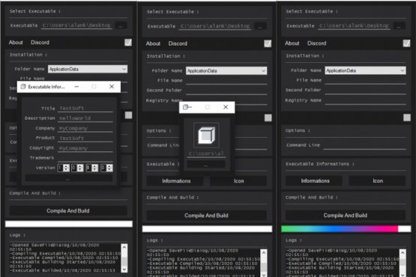Click the Copyright field in information popup
The image size is (416, 277).
coord(85,148)
